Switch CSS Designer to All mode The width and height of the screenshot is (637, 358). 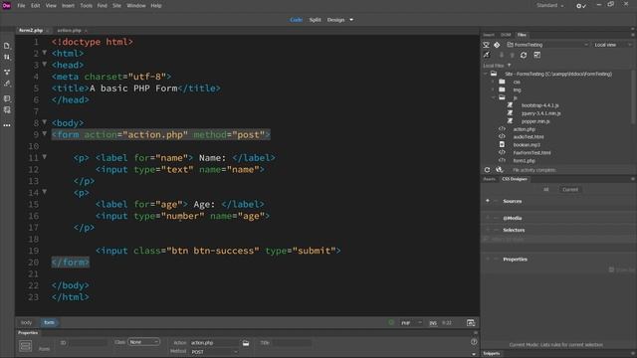[546, 190]
